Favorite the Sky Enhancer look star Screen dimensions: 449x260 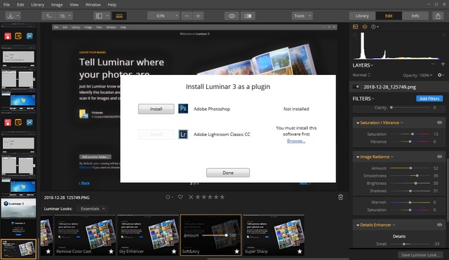click(x=174, y=252)
